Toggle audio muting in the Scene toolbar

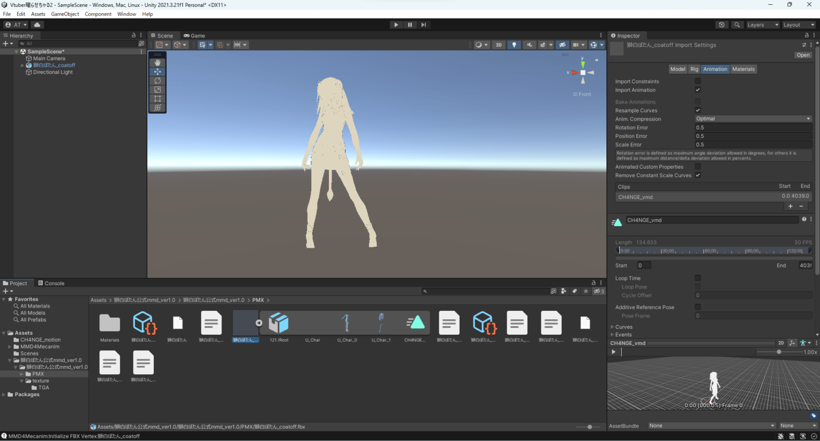pos(529,44)
